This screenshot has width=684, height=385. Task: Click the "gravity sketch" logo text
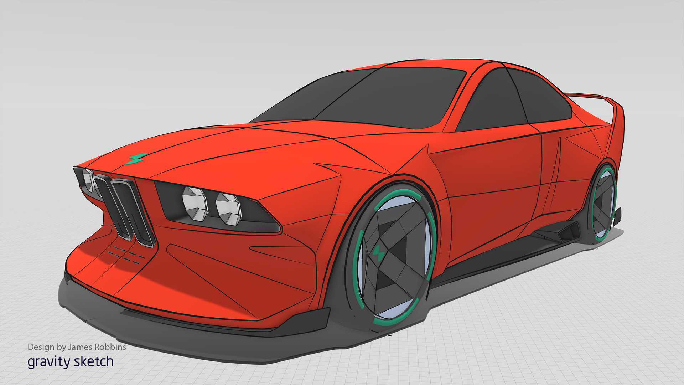tap(71, 362)
